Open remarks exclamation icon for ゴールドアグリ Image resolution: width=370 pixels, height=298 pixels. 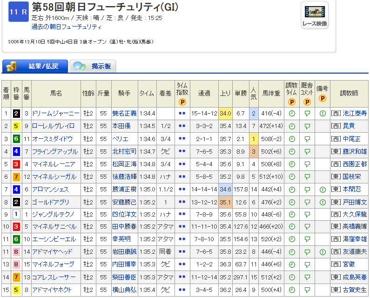[323, 202]
